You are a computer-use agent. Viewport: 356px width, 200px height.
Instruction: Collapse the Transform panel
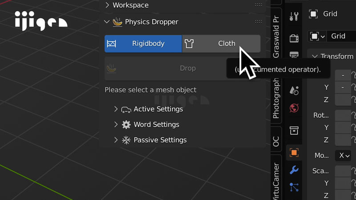point(315,56)
